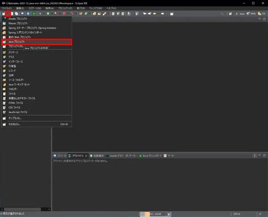Click the red stop icon in the toolbar
Screen dimensions: 268x217
[x=64, y=14]
